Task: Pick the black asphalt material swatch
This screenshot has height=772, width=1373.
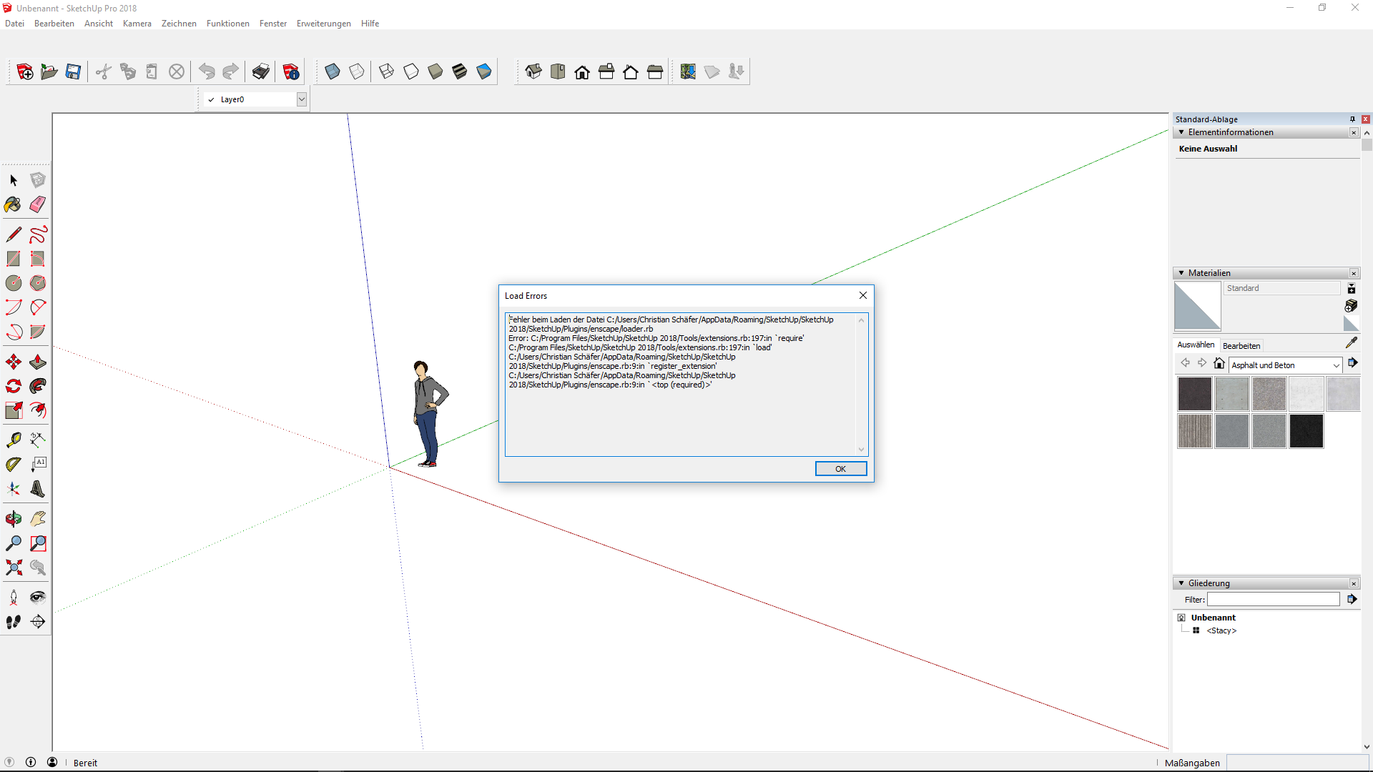Action: click(x=1306, y=431)
